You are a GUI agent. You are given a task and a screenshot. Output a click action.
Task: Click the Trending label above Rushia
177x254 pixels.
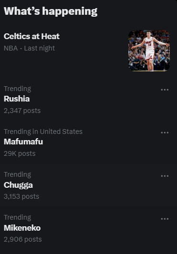tap(17, 89)
